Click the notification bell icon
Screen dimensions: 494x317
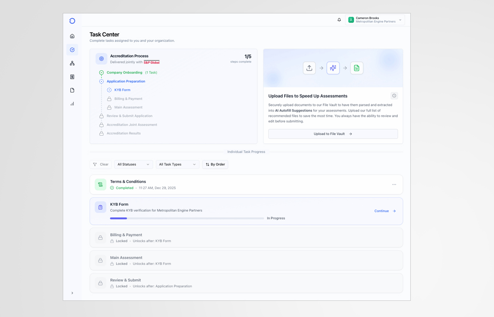[x=339, y=20]
